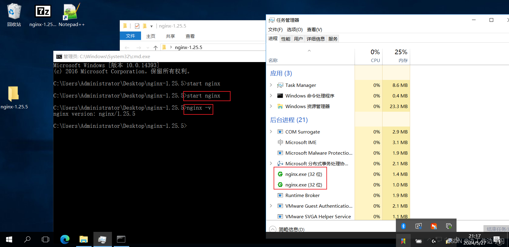Open Explorer's recent locations dropdown

coord(148,48)
